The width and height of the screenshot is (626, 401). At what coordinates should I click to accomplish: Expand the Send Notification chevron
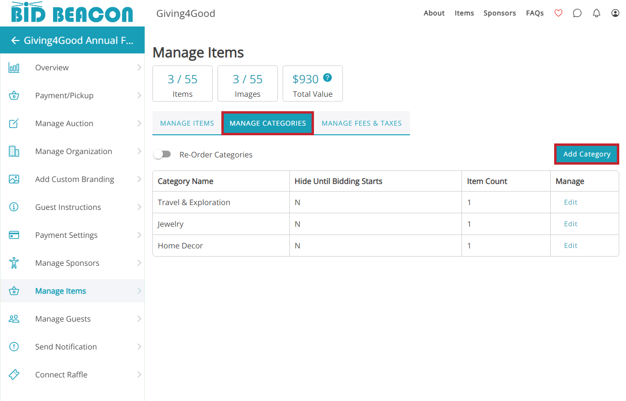click(139, 347)
